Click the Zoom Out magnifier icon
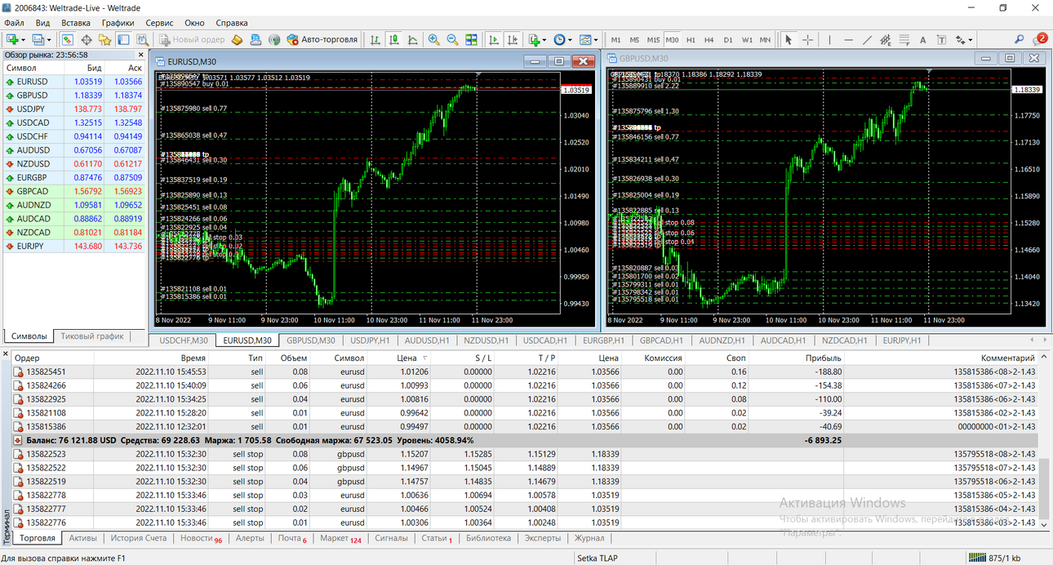This screenshot has width=1053, height=565. click(x=451, y=39)
